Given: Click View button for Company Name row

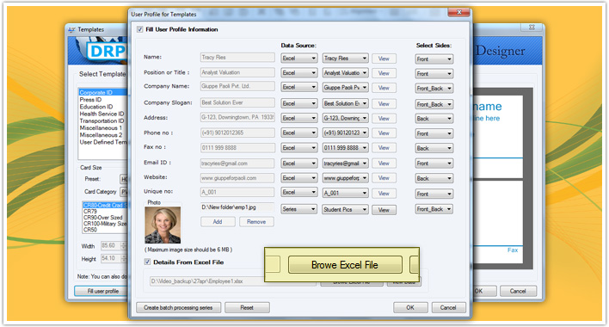Looking at the screenshot, I should tap(384, 88).
